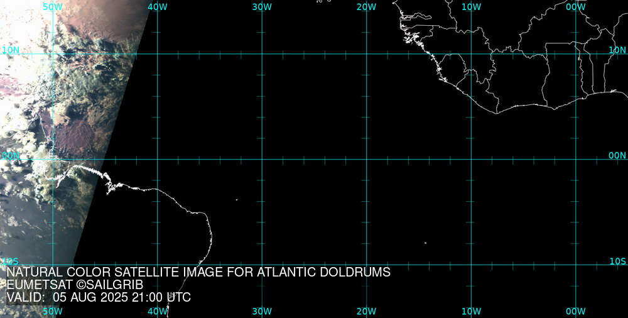Click the 10W longitude label along the top edge

tap(471, 7)
